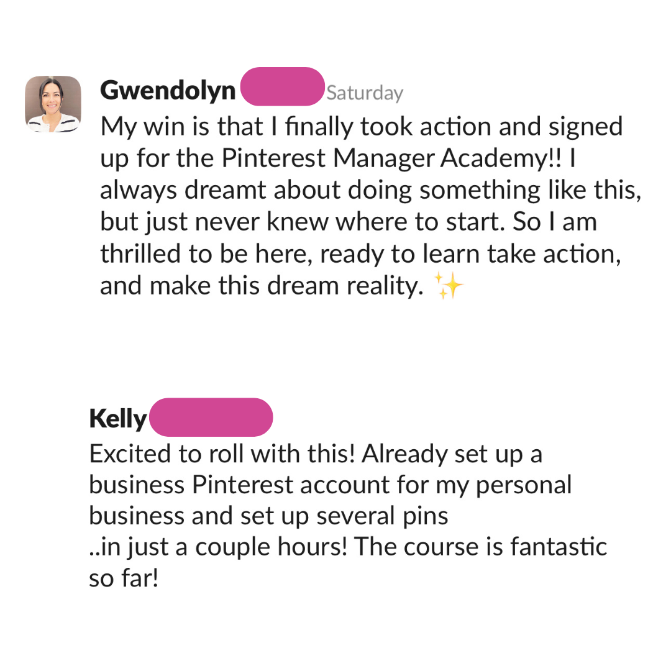This screenshot has width=671, height=671.
Task: Click '..in just a couple hours!' text
Action: click(x=218, y=547)
